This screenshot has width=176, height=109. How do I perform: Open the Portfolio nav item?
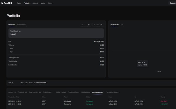(x=27, y=3)
